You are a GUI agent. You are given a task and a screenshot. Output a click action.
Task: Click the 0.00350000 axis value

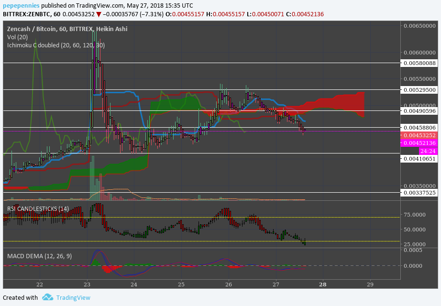coord(419,186)
